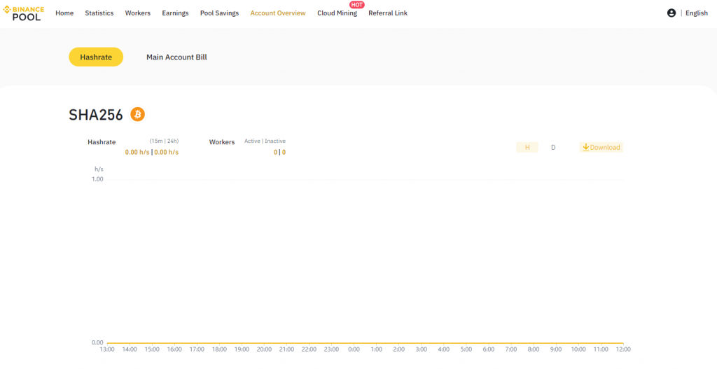Click the (15m | 24h) label

(x=164, y=141)
